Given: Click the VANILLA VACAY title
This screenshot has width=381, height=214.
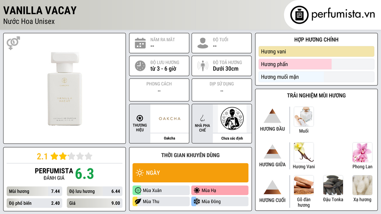Looking at the screenshot, I should [40, 10].
